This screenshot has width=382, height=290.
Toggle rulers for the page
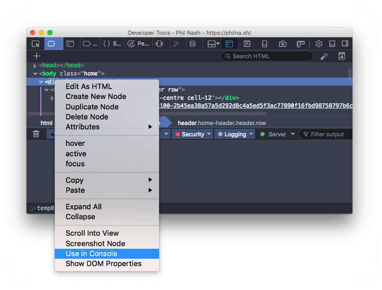click(x=301, y=44)
